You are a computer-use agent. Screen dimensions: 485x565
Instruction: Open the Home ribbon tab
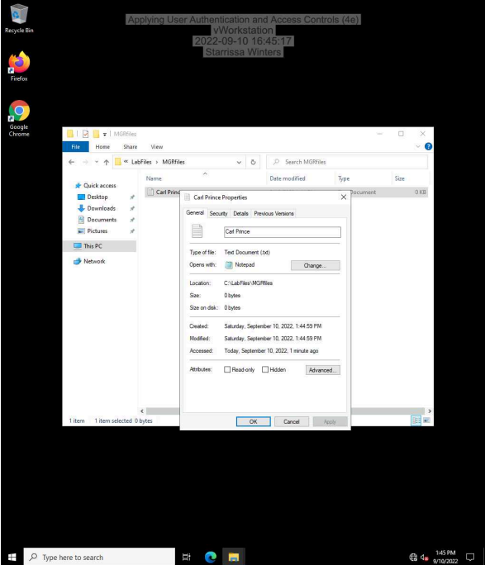102,147
